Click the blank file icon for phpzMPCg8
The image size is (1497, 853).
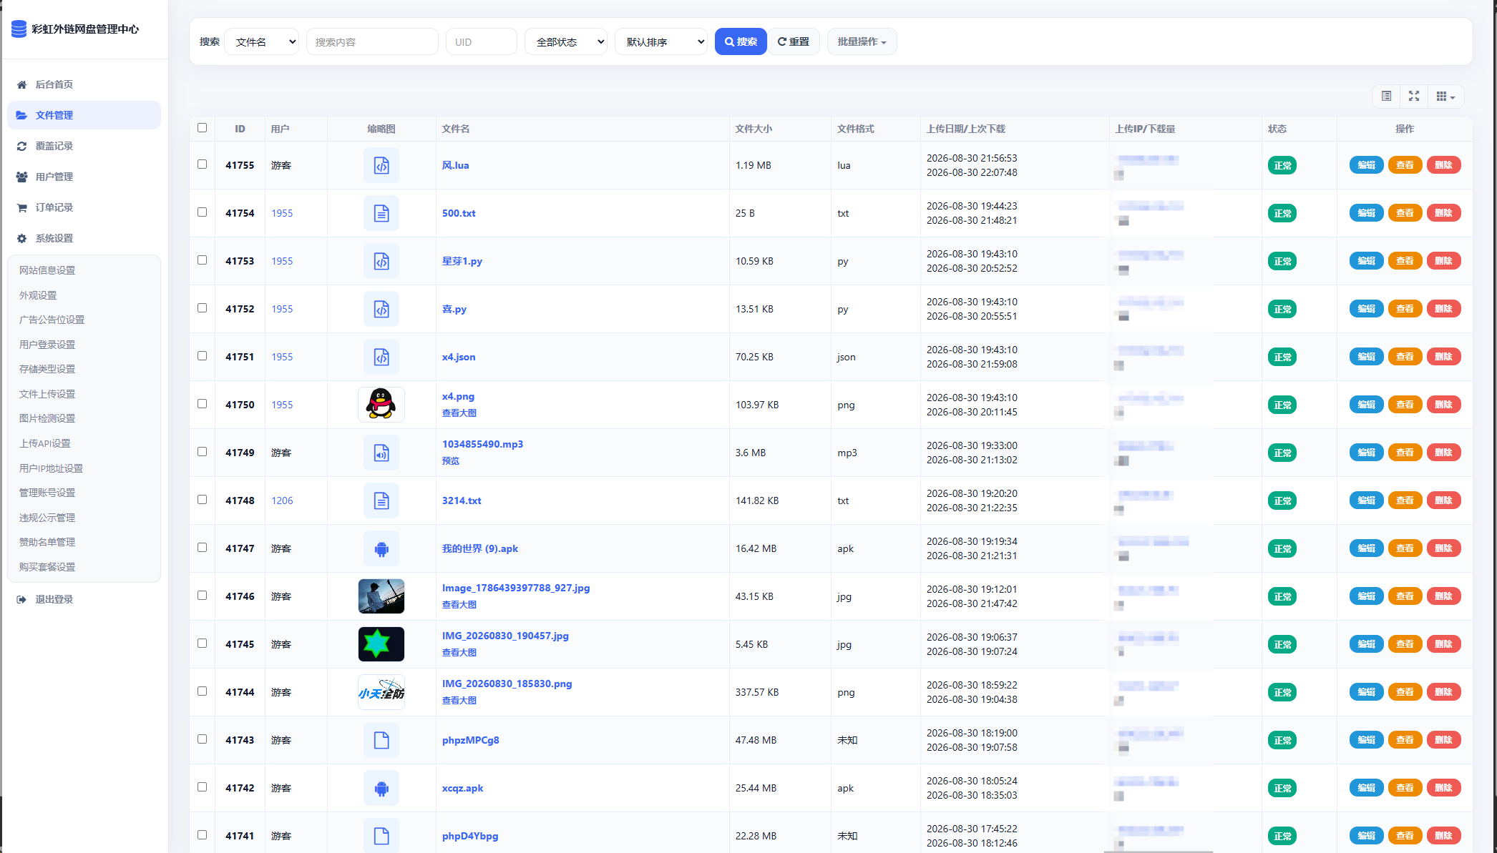(x=381, y=740)
